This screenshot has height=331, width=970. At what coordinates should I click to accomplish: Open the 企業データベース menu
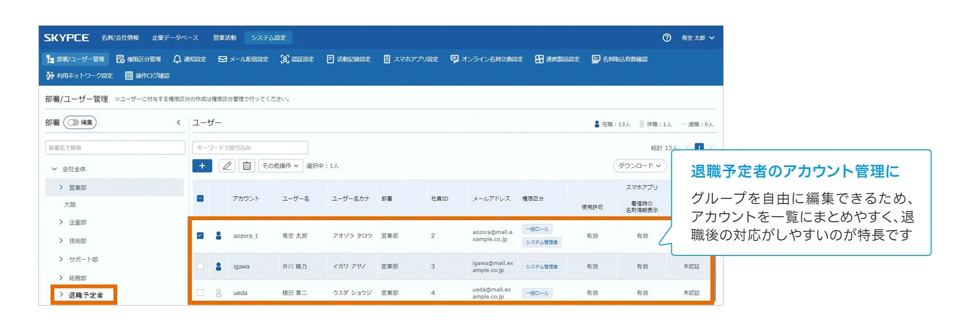(175, 38)
